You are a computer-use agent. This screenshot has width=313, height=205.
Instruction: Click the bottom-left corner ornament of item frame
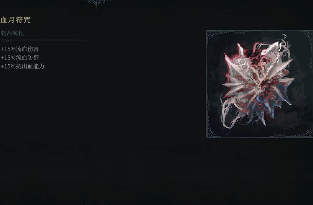point(212,132)
